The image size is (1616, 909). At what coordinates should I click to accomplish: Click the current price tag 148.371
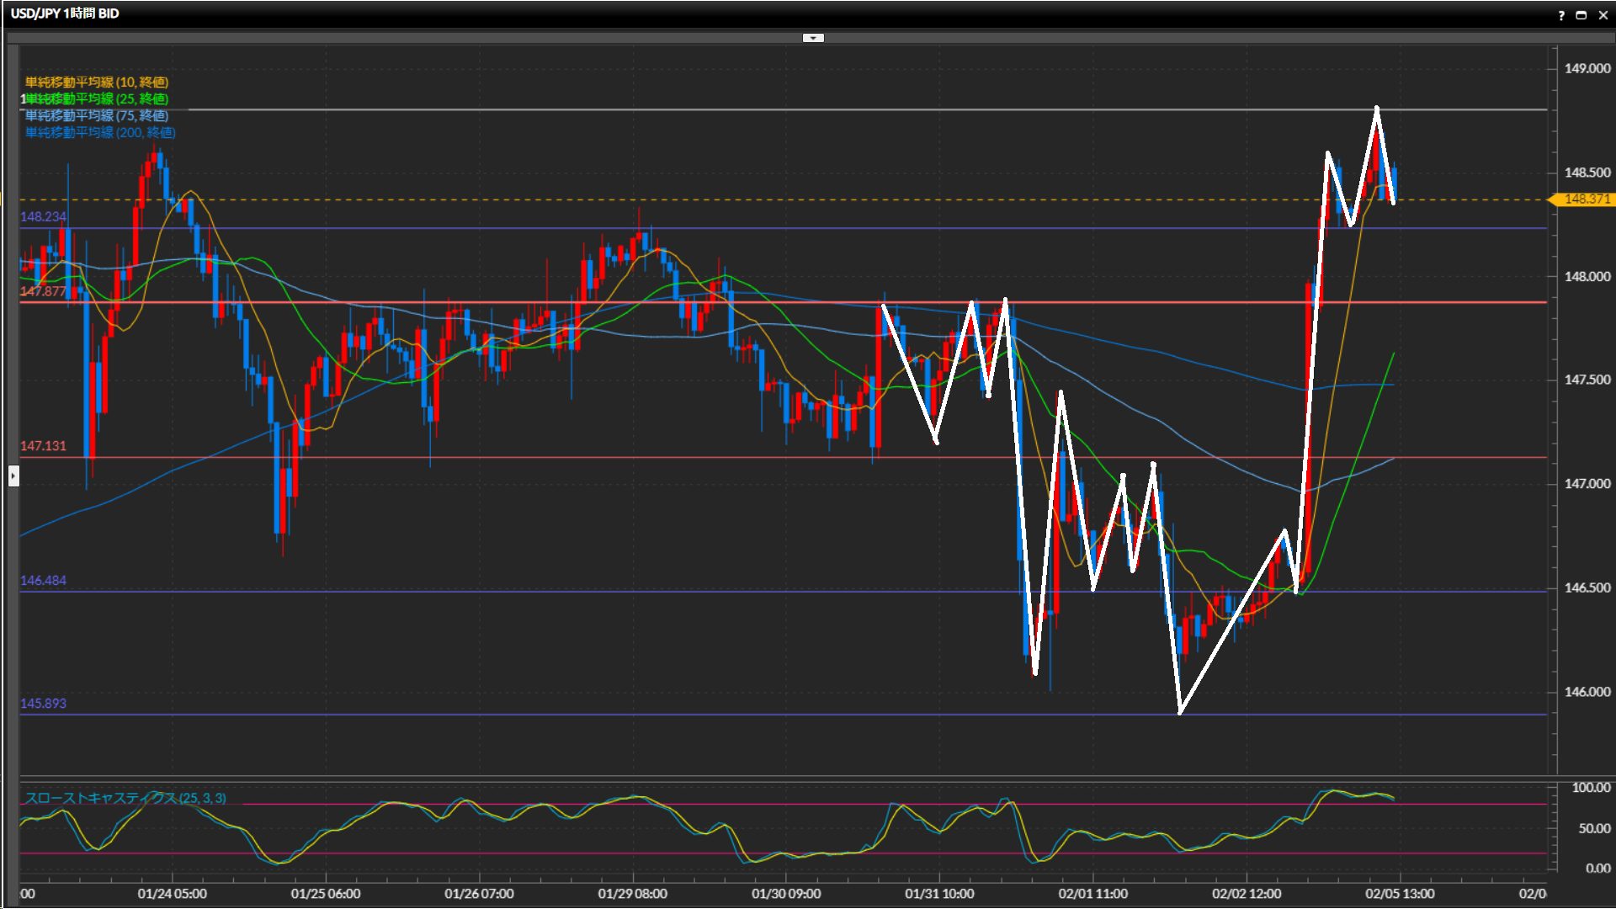click(x=1587, y=199)
